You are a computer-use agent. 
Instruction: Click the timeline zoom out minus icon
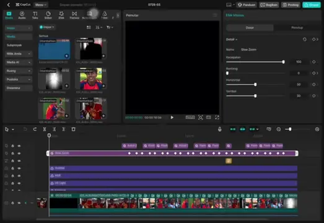(x=279, y=129)
